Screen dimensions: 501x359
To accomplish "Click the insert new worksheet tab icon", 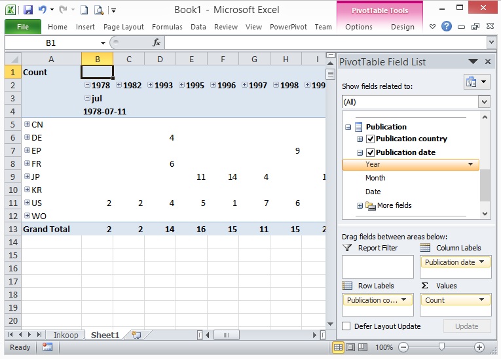I will (x=136, y=335).
